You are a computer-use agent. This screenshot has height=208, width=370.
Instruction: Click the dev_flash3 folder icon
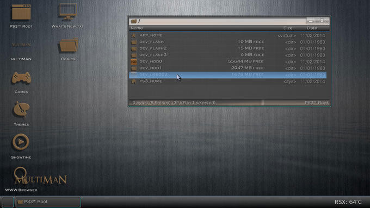pos(133,55)
